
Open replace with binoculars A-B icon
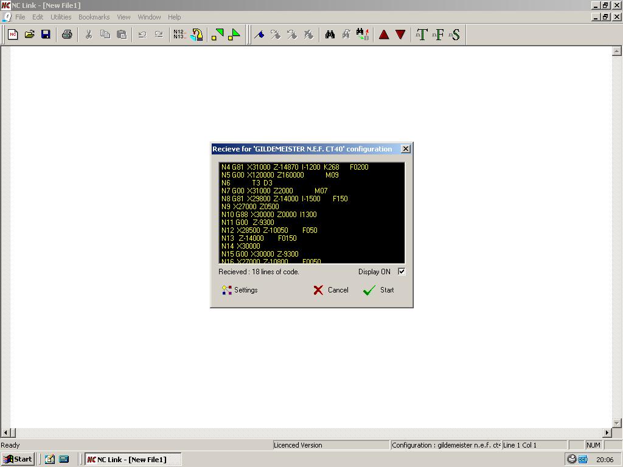click(x=363, y=35)
